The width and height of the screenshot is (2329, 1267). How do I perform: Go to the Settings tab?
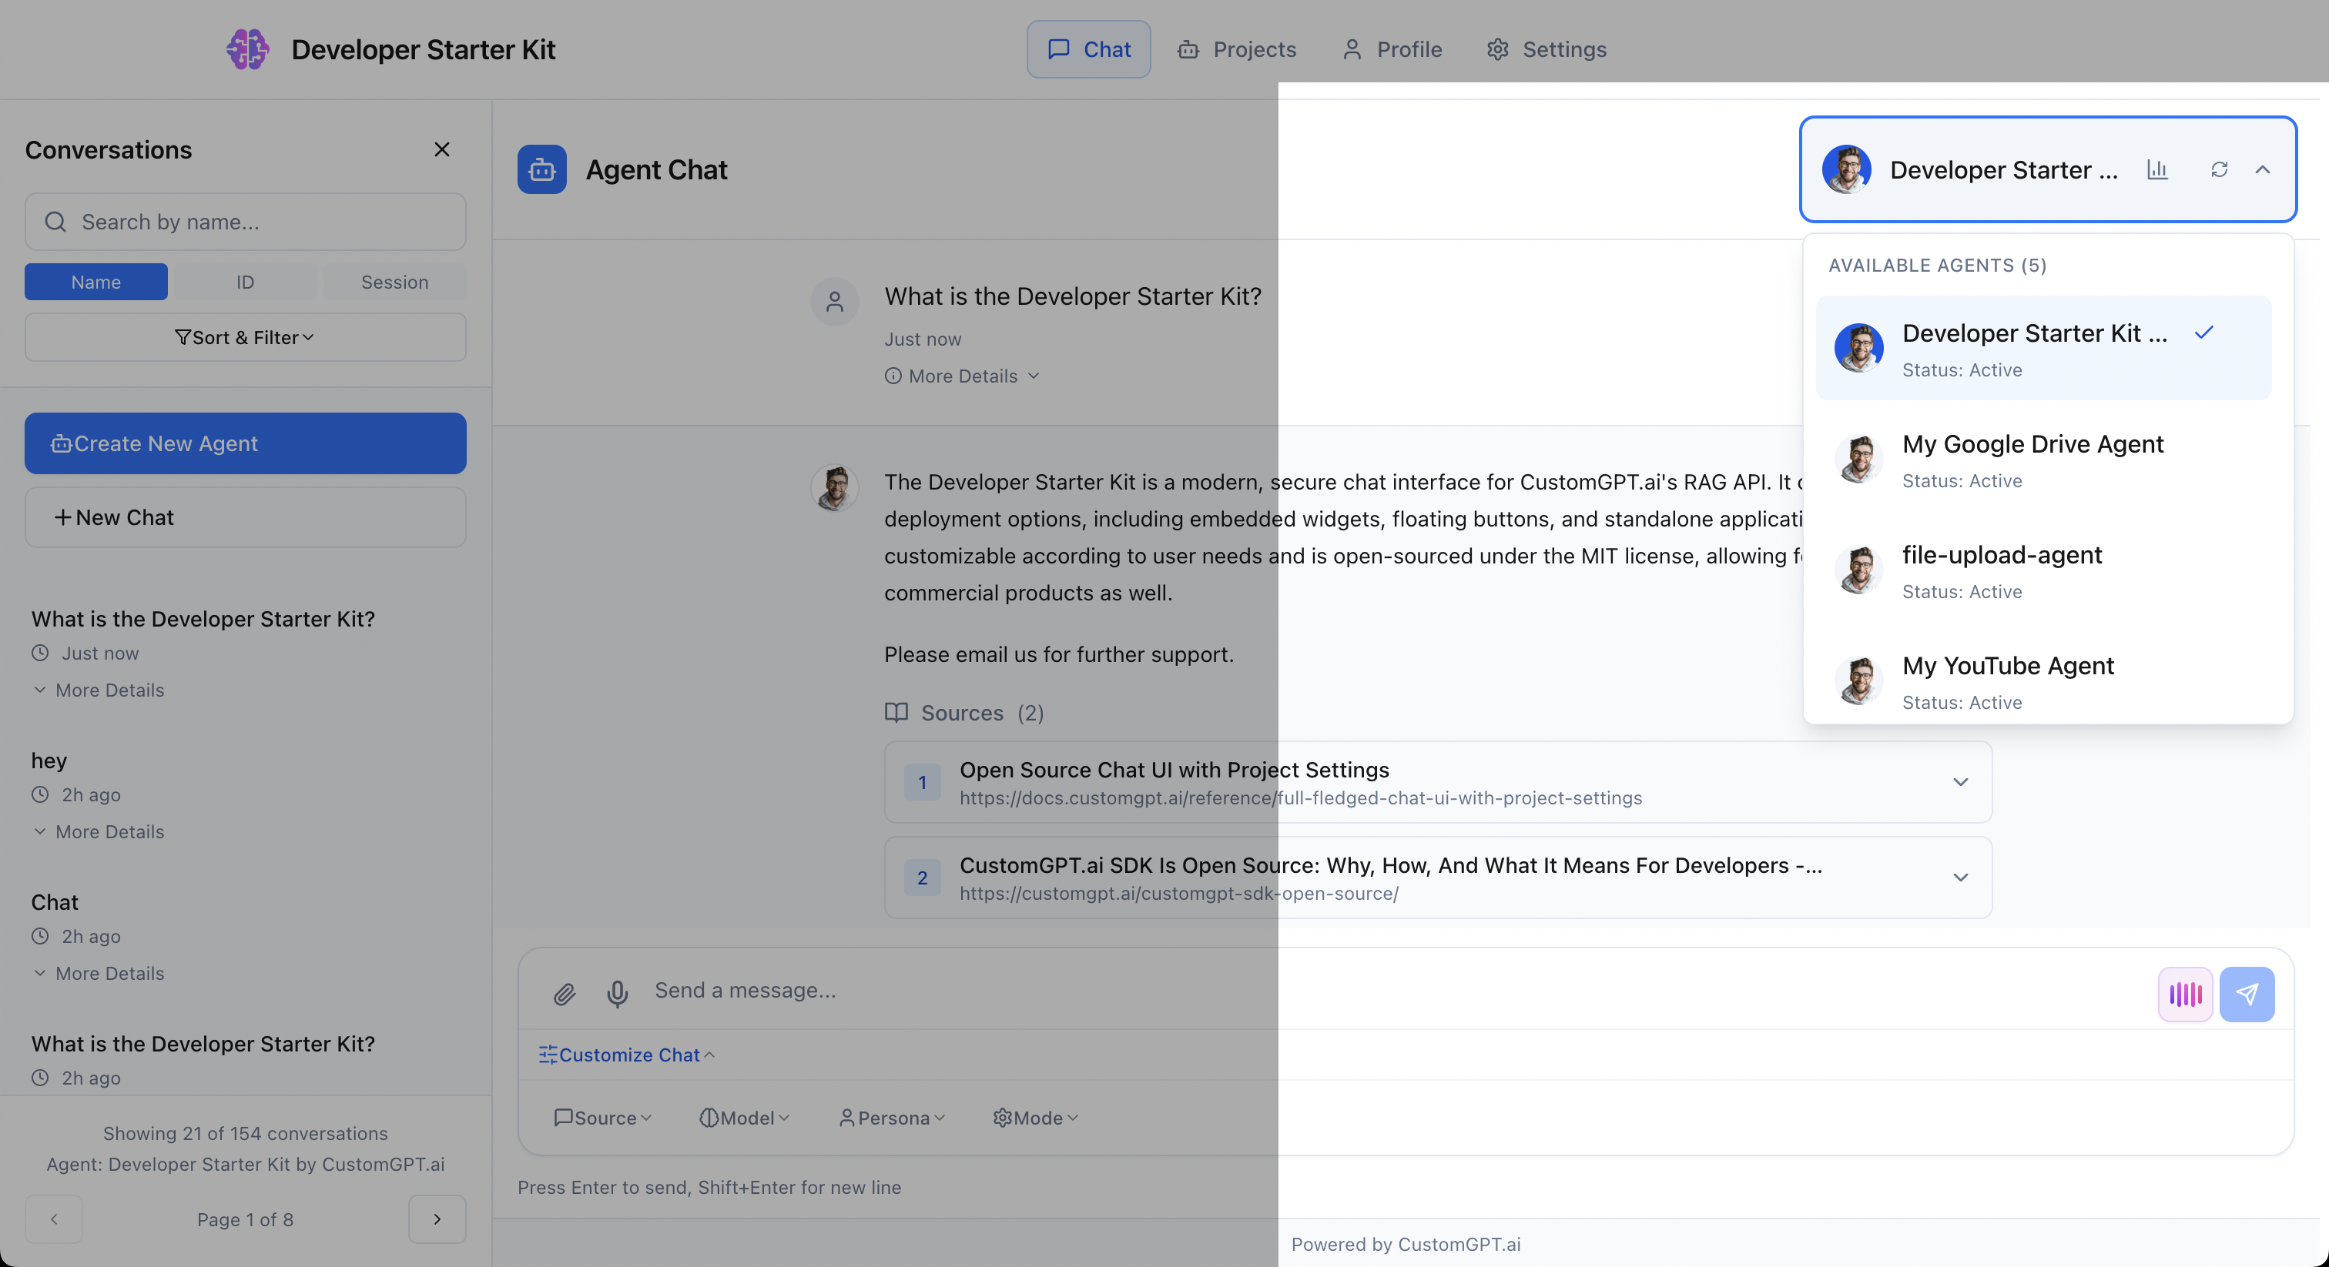[x=1547, y=48]
